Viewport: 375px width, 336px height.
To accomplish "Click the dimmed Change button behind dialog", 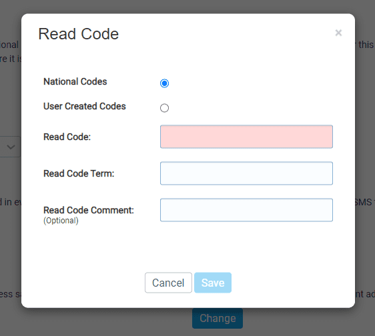I will click(218, 318).
